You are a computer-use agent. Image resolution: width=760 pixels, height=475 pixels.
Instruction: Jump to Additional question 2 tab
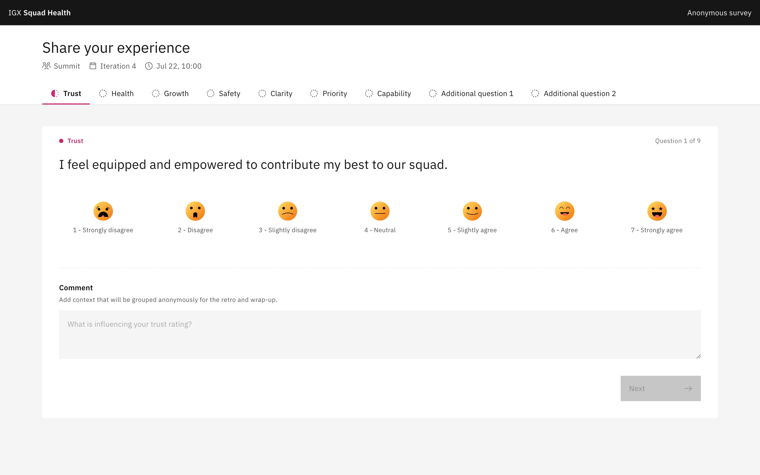(573, 94)
